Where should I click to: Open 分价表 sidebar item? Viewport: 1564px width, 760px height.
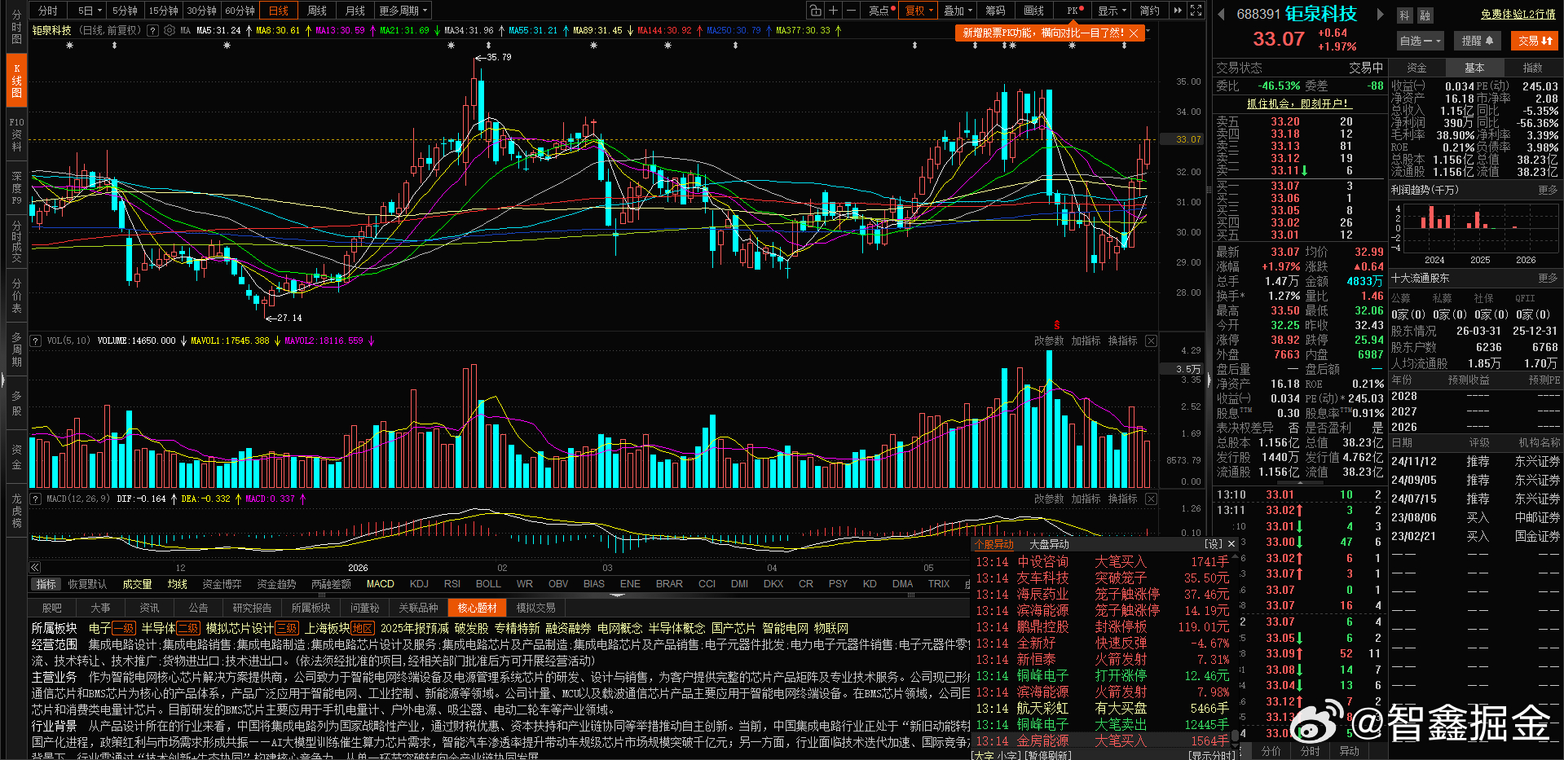tap(16, 296)
